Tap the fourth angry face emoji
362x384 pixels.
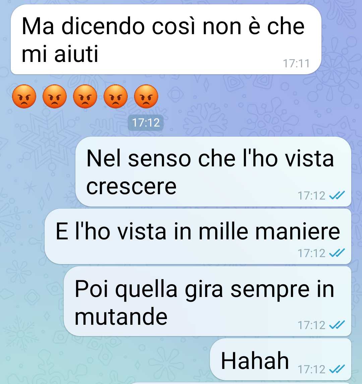tap(116, 96)
